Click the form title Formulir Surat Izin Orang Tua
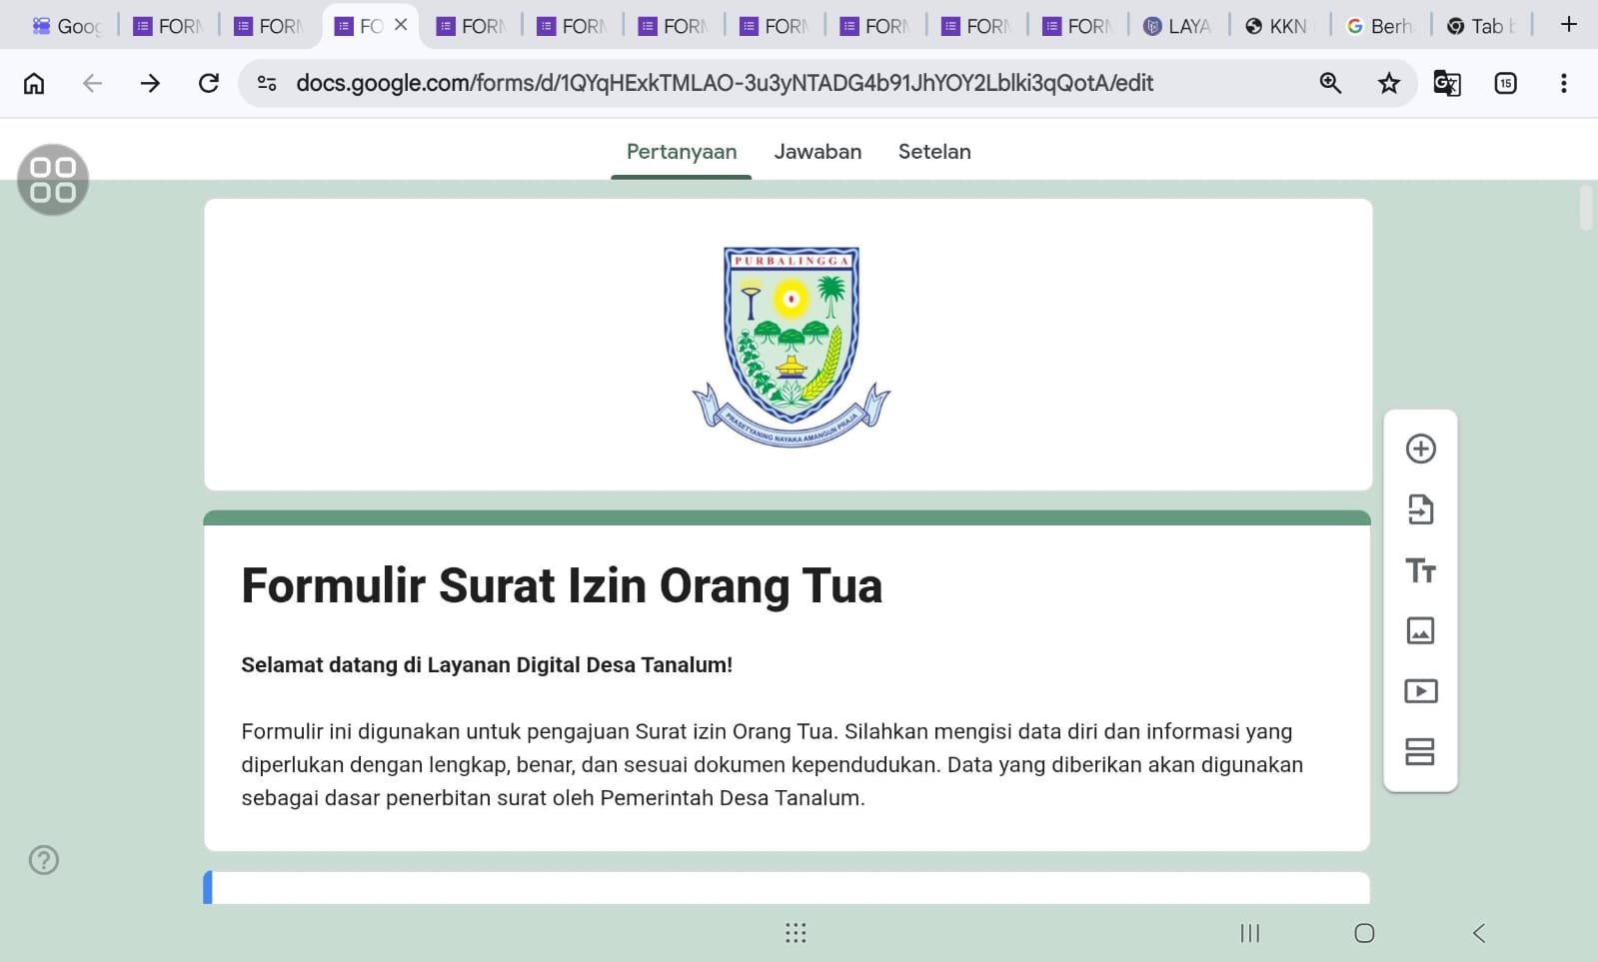The width and height of the screenshot is (1598, 962). [562, 585]
